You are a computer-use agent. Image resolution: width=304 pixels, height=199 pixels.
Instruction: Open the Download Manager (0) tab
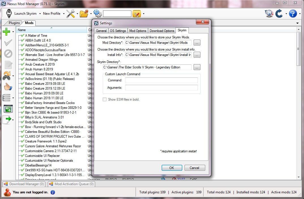tap(24, 184)
